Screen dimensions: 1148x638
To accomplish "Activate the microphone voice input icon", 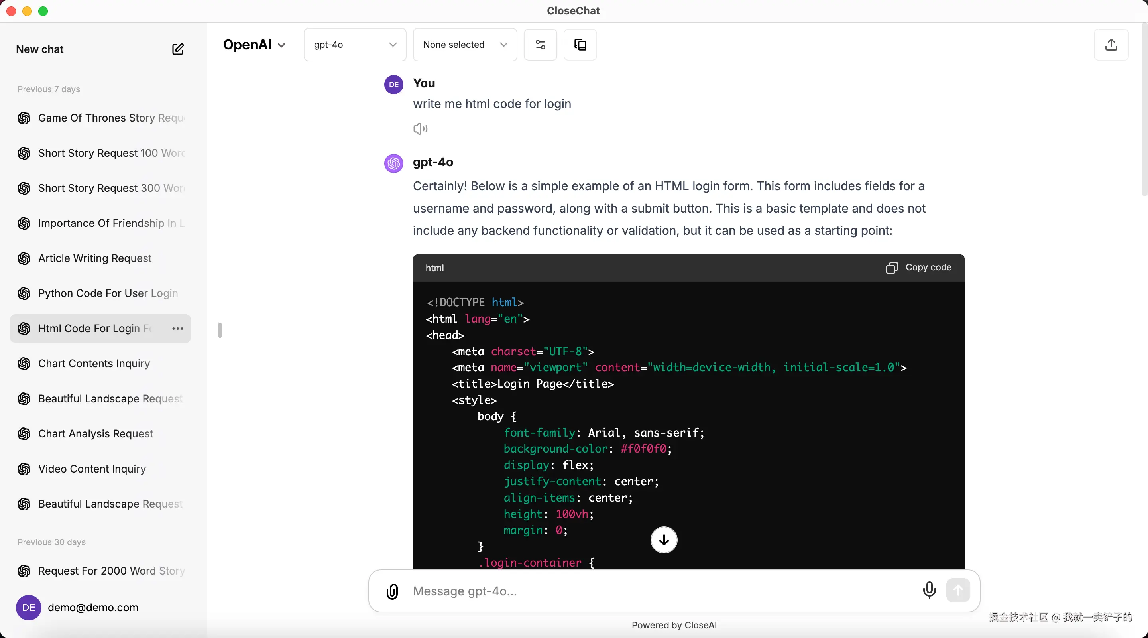I will coord(929,590).
